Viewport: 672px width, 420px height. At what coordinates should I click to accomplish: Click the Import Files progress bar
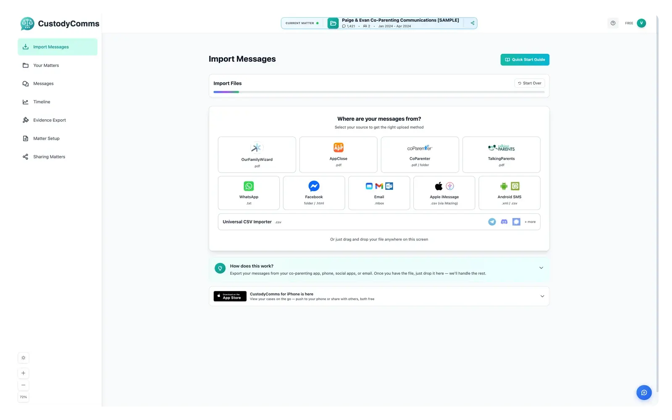(379, 92)
